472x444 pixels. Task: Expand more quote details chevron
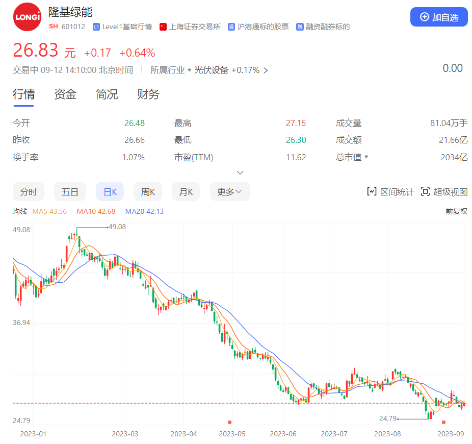pos(241,172)
